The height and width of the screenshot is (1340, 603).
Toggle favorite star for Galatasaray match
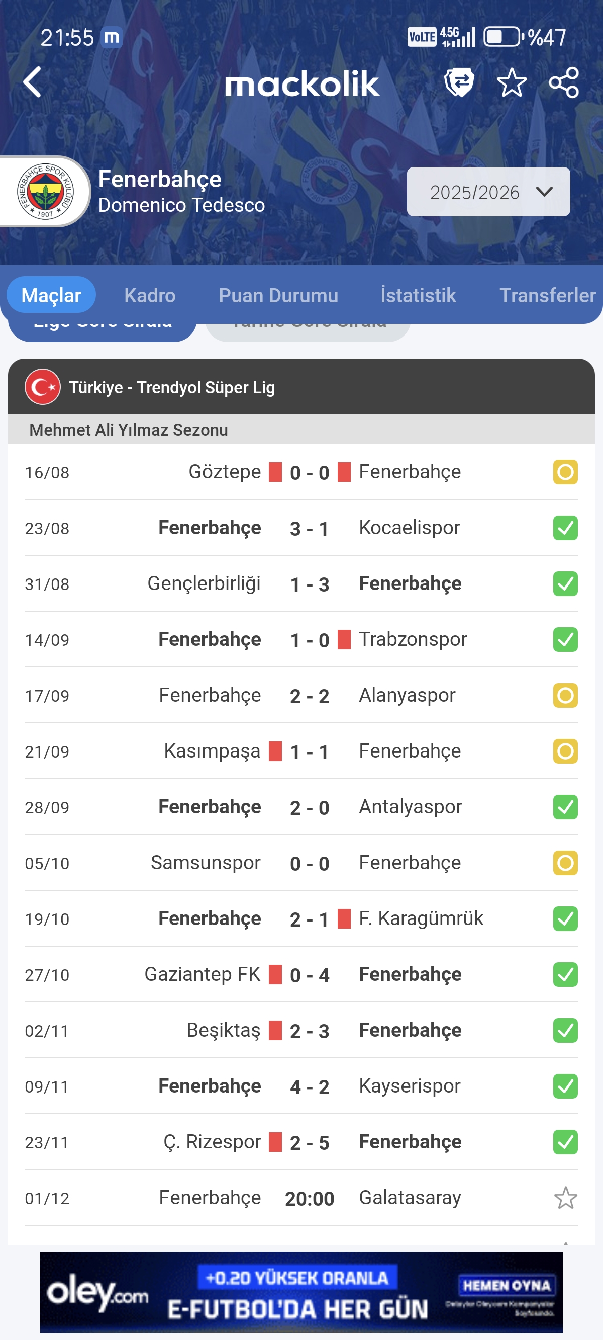565,1198
